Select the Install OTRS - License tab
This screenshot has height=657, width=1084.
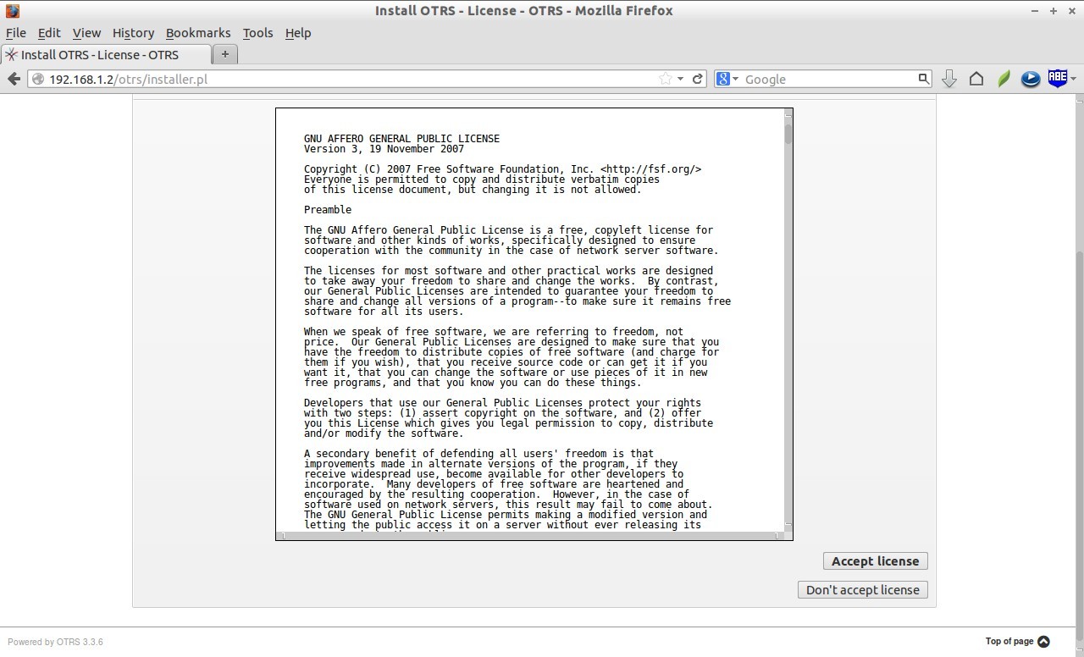click(x=105, y=55)
